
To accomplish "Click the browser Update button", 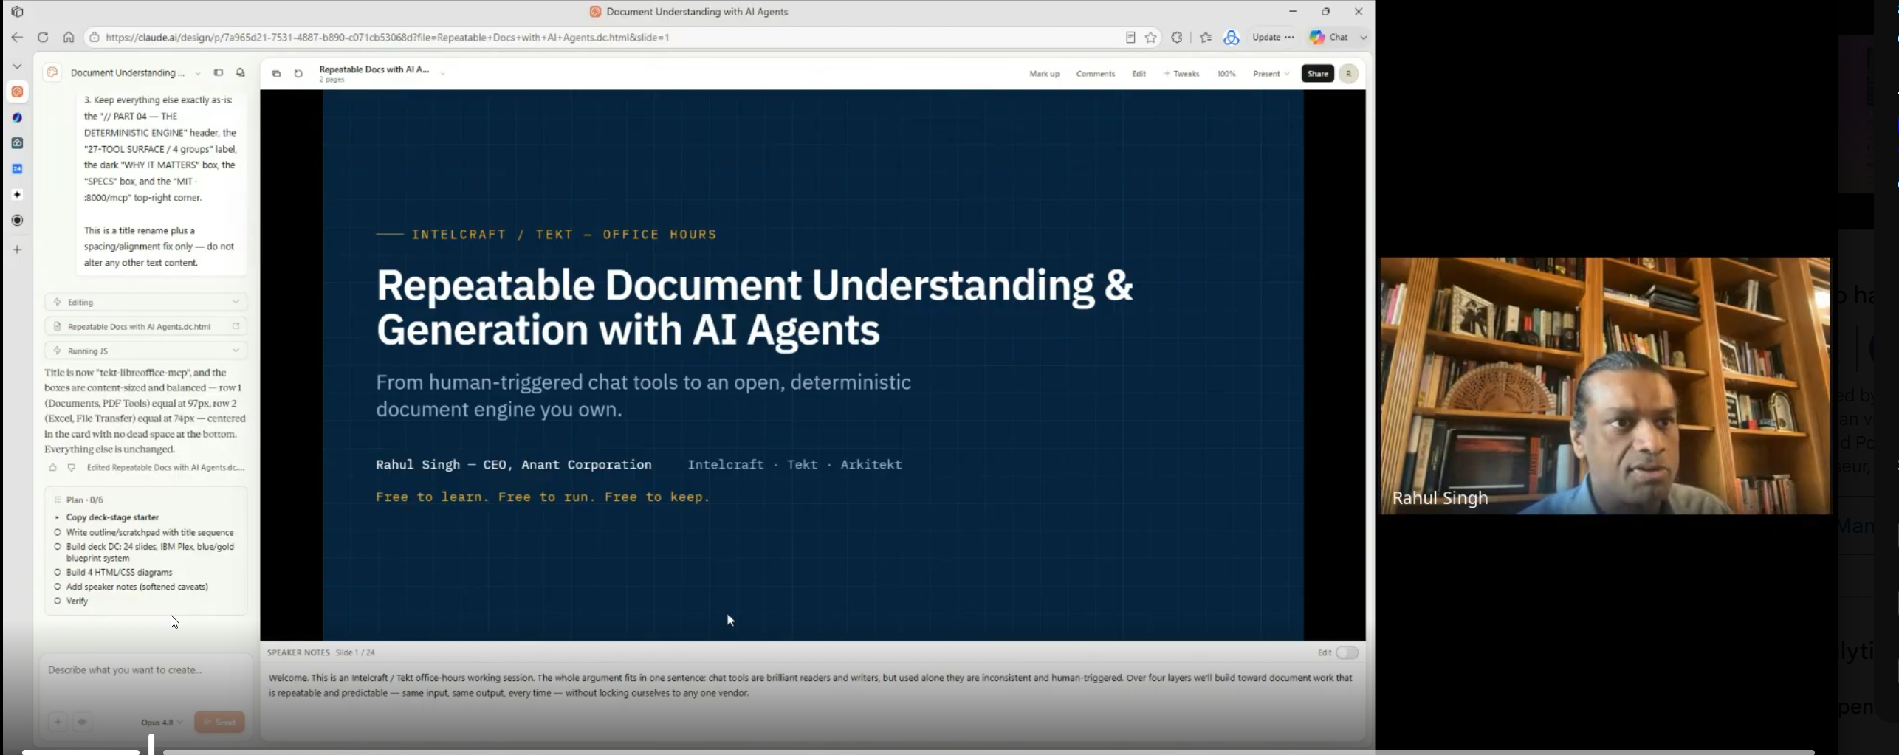I will coord(1274,37).
